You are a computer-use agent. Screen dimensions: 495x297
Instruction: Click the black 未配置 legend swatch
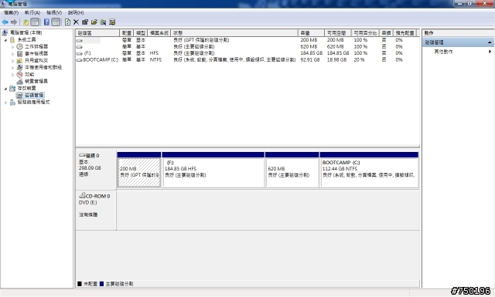pyautogui.click(x=80, y=284)
